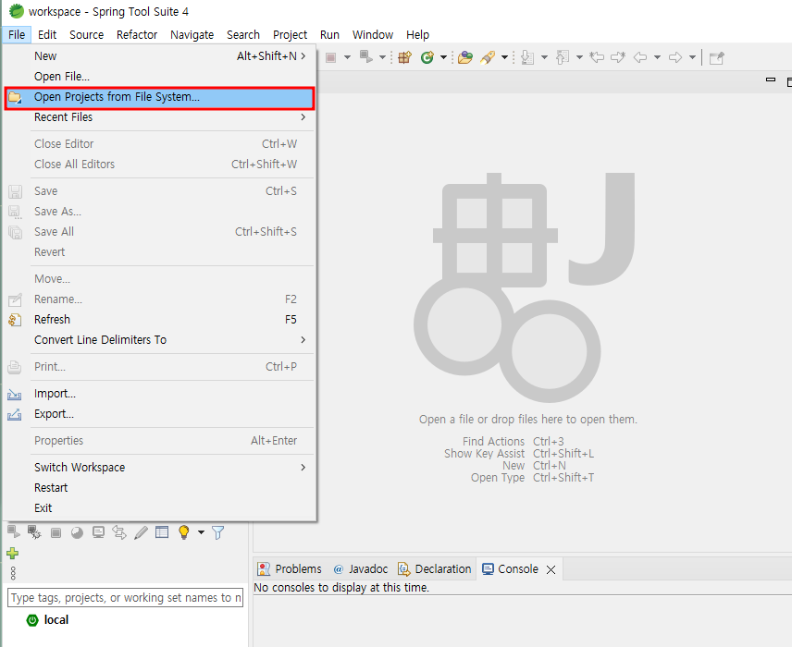This screenshot has width=792, height=647.
Task: Select Open Projects from File System...
Action: (x=159, y=97)
